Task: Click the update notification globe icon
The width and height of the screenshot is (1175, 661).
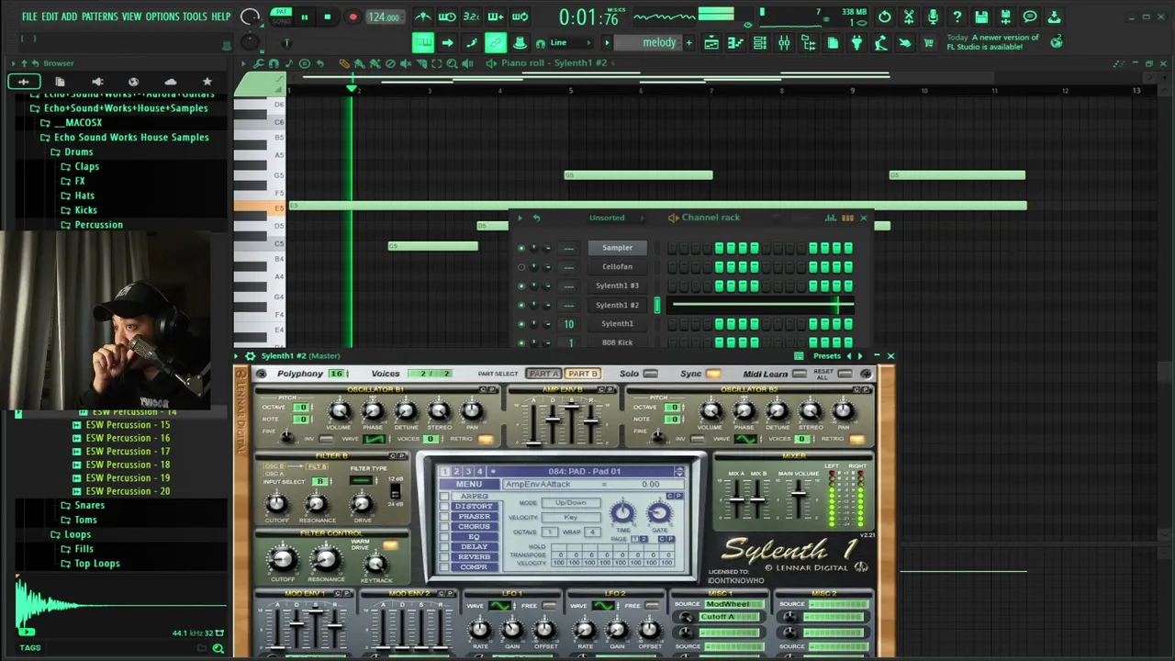Action: click(1057, 41)
